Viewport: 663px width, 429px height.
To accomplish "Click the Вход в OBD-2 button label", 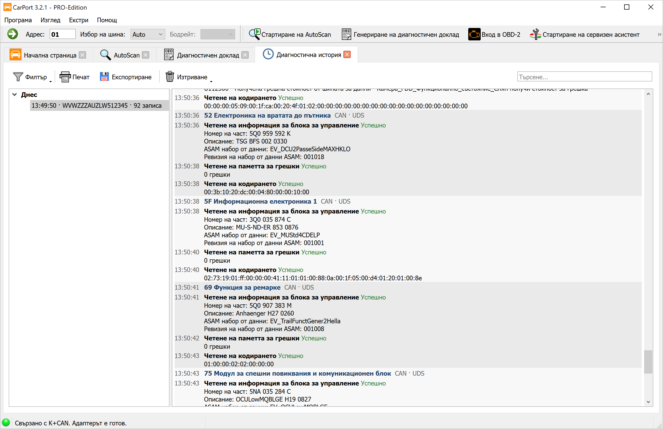I will 501,34.
